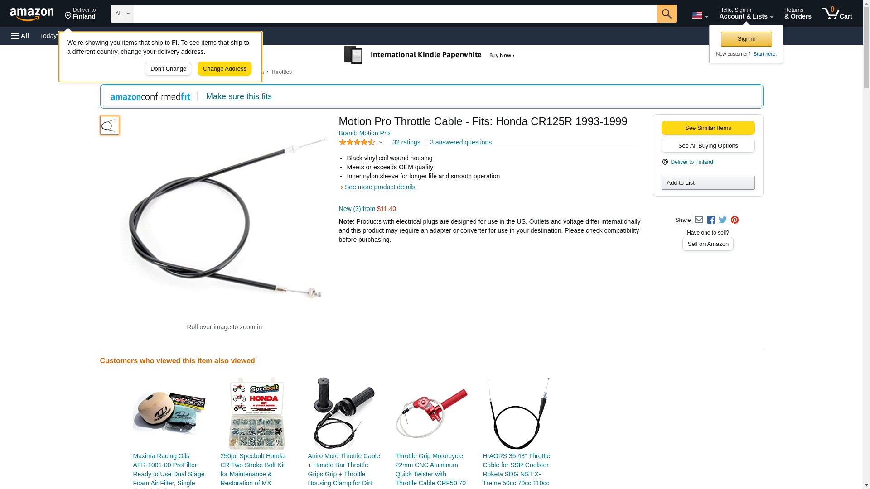Select the throttle cable thumbnail image
Image resolution: width=870 pixels, height=489 pixels.
click(x=110, y=125)
